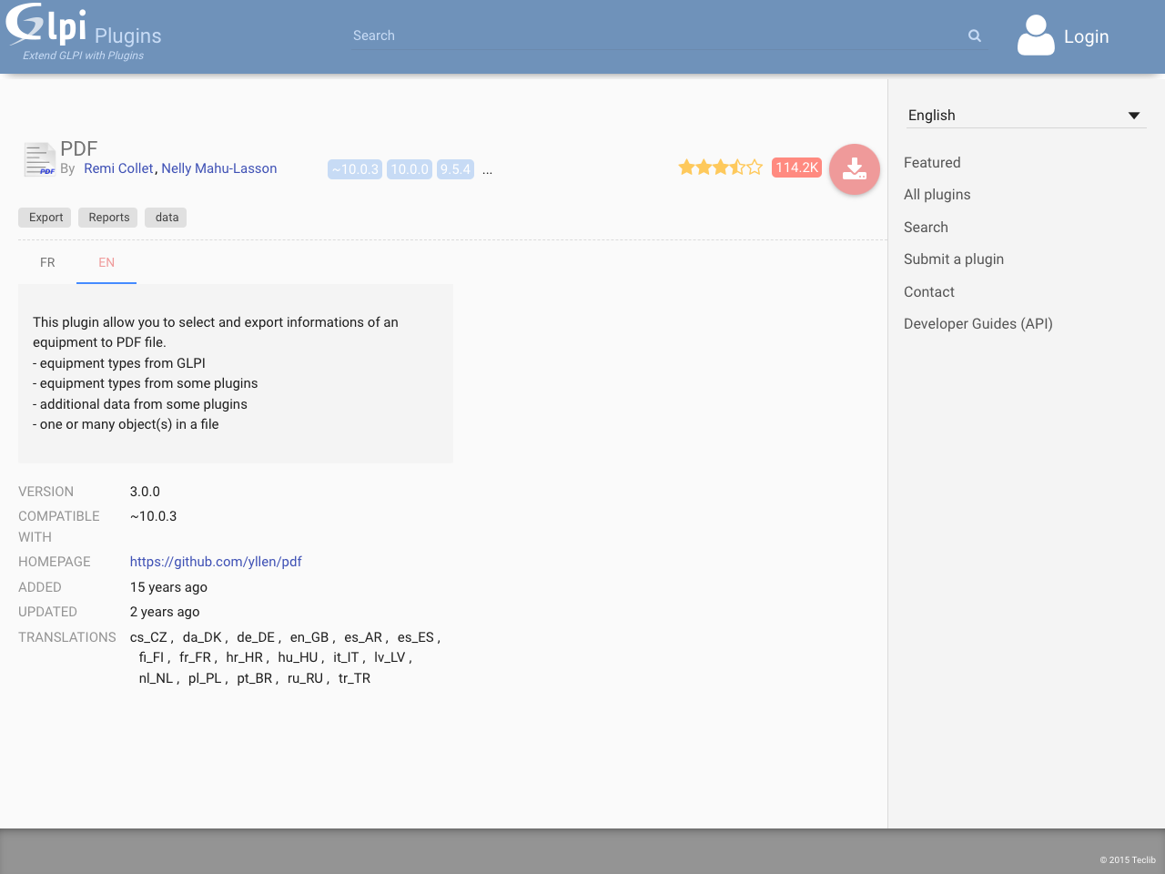Click the 'Extend GLPI with Plugins' tagline
This screenshot has width=1165, height=874.
pyautogui.click(x=83, y=56)
